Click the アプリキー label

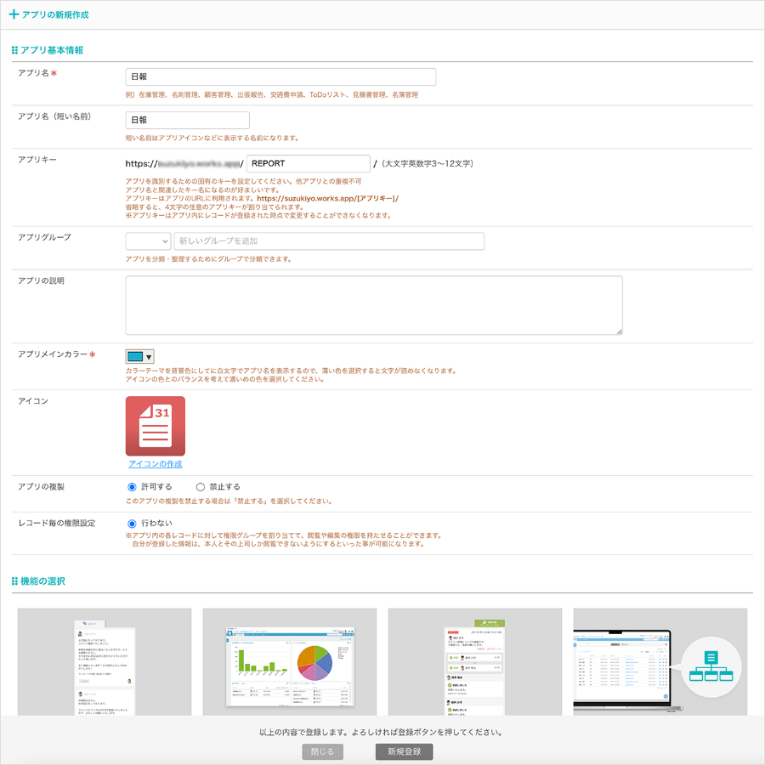(37, 160)
